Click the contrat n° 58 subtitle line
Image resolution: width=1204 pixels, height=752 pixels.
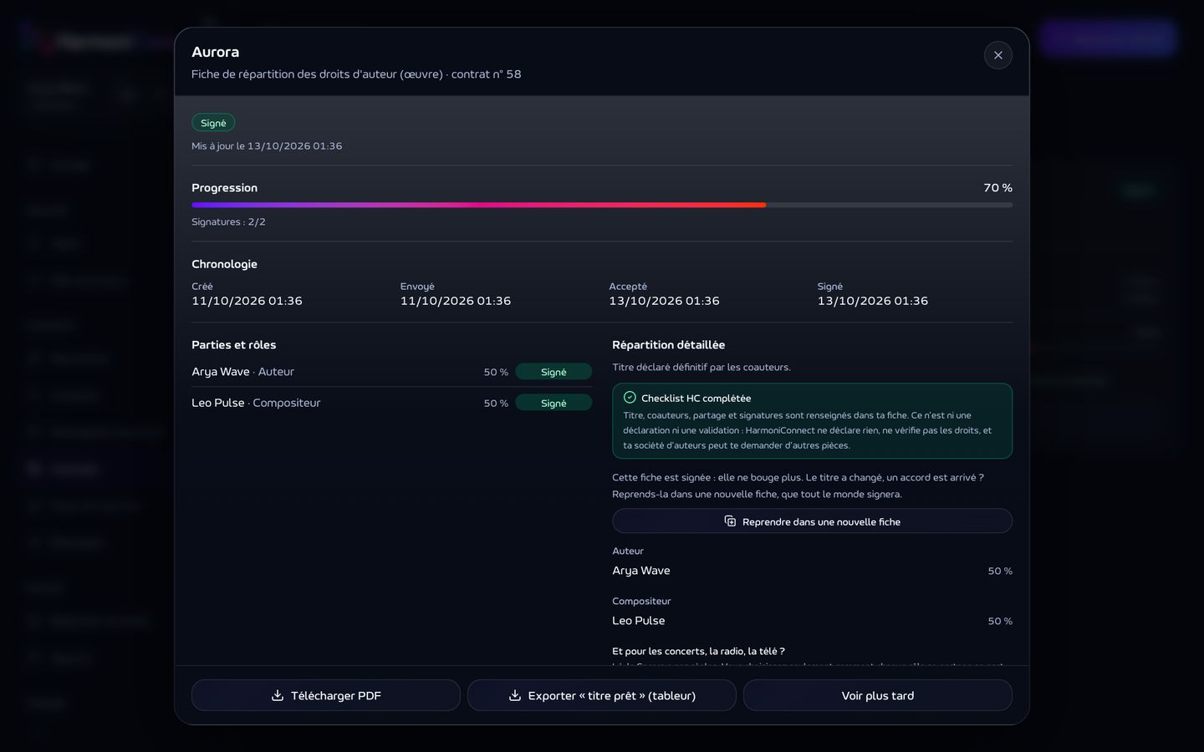click(x=356, y=74)
